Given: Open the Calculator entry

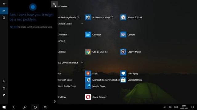Looking at the screenshot, I should pyautogui.click(x=62, y=35).
